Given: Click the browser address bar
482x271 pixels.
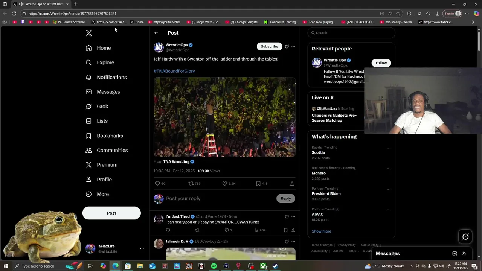Looking at the screenshot, I should [x=200, y=14].
